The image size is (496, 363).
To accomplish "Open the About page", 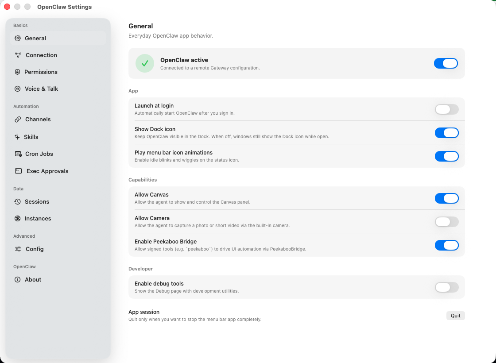I will 58,279.
